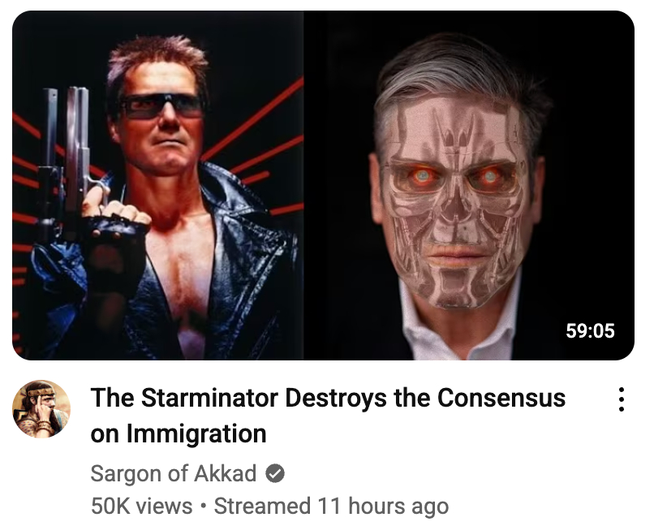
Task: Click the word 'Starminator' in the title
Action: [209, 398]
